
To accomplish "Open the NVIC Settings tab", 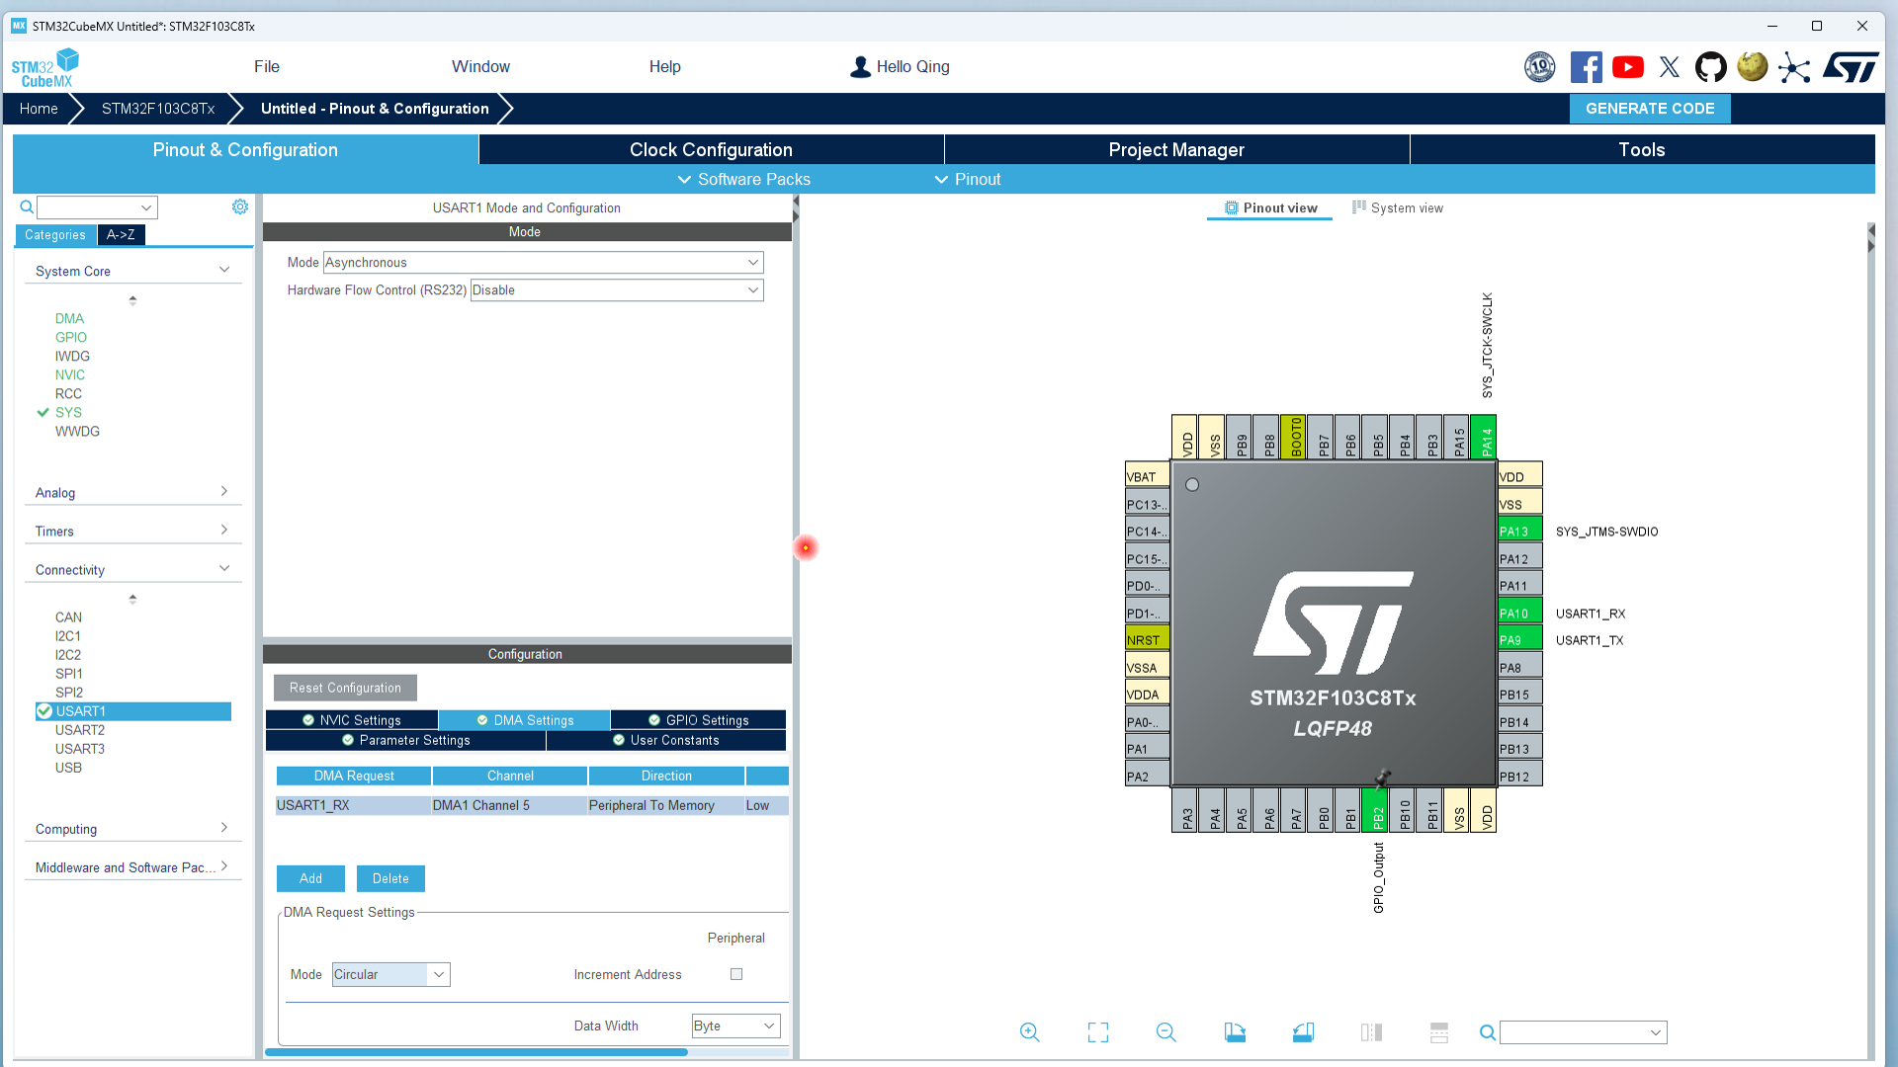I will point(352,720).
